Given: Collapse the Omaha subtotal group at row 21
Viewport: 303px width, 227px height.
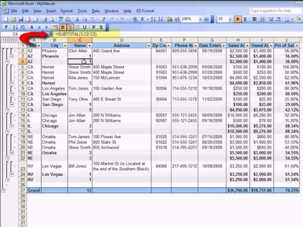Looking at the screenshot, I should 12,153.
